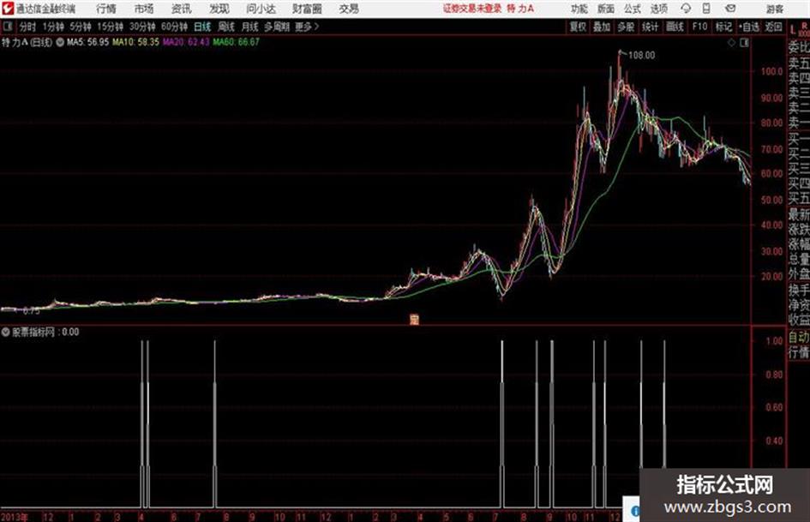Click the orange info marker below the chart
The image size is (810, 522).
coord(414,320)
